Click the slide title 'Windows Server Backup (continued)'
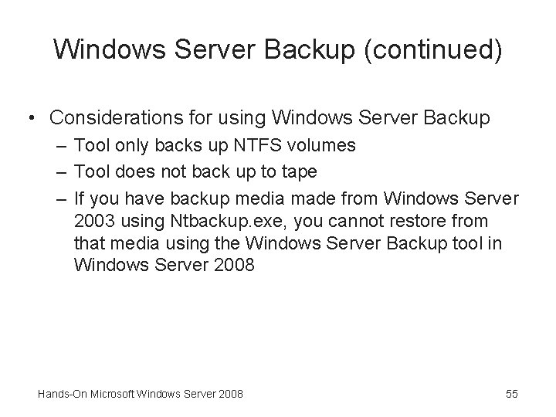 [x=278, y=50]
